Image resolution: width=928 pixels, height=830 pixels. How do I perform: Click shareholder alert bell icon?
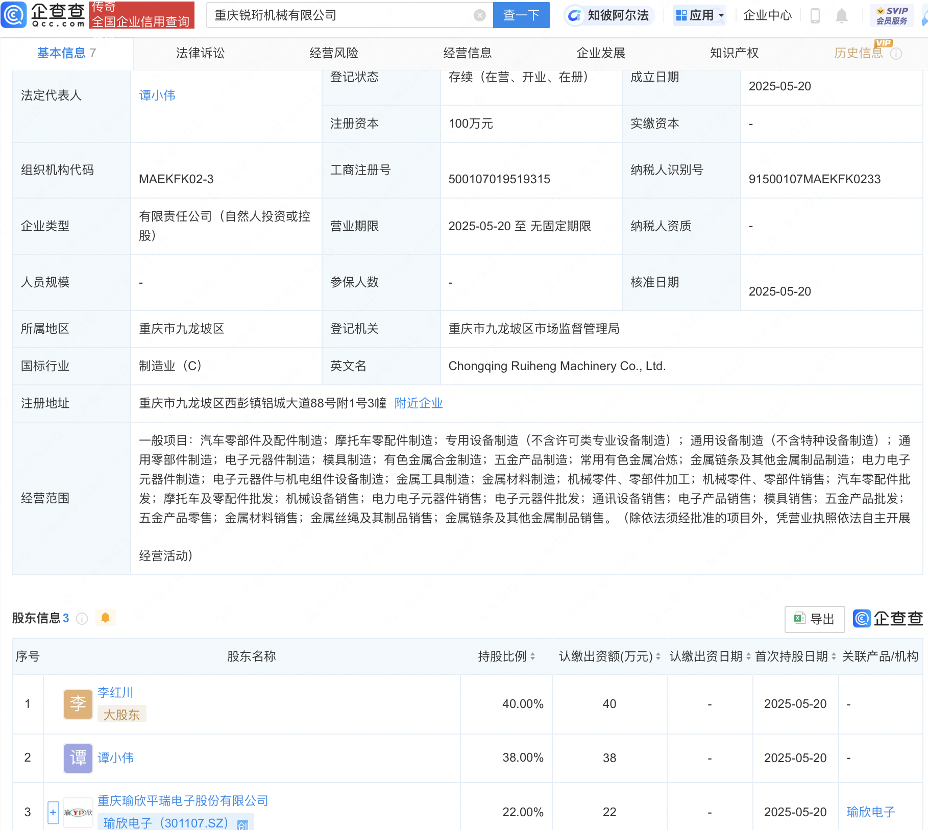[105, 618]
